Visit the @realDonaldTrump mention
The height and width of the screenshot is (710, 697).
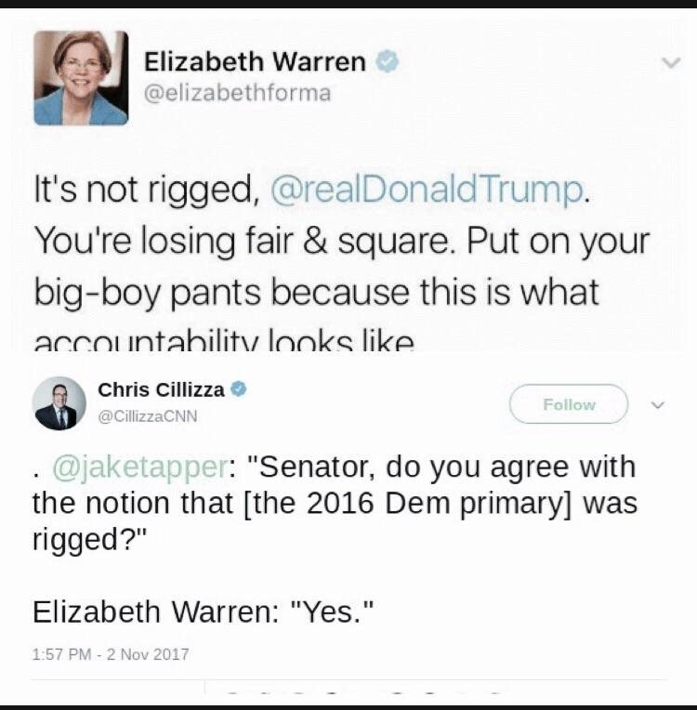(x=427, y=191)
